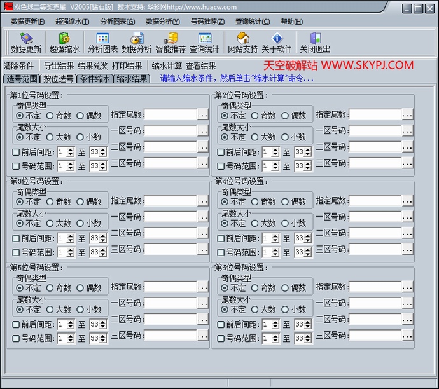The height and width of the screenshot is (389, 439).
Task: Click the 关闭退出 toolbar icon
Action: pyautogui.click(x=315, y=43)
